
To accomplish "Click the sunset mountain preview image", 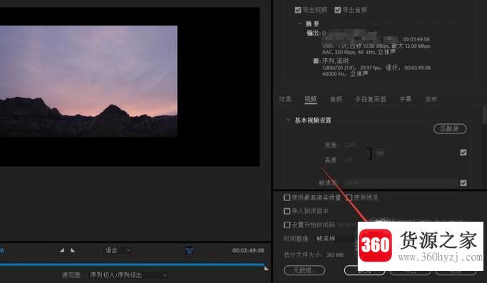I will pyautogui.click(x=89, y=81).
